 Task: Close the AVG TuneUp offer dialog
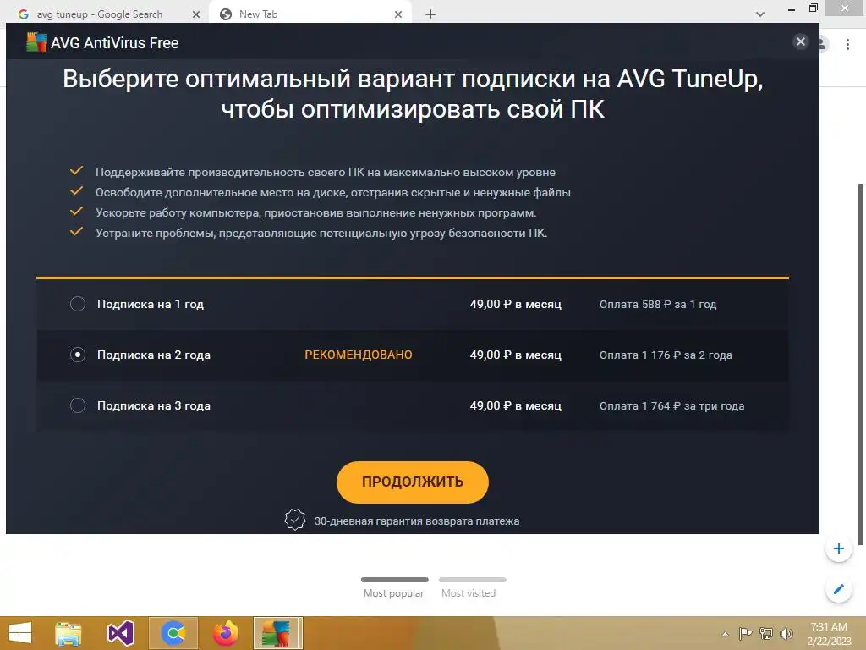[x=801, y=41]
